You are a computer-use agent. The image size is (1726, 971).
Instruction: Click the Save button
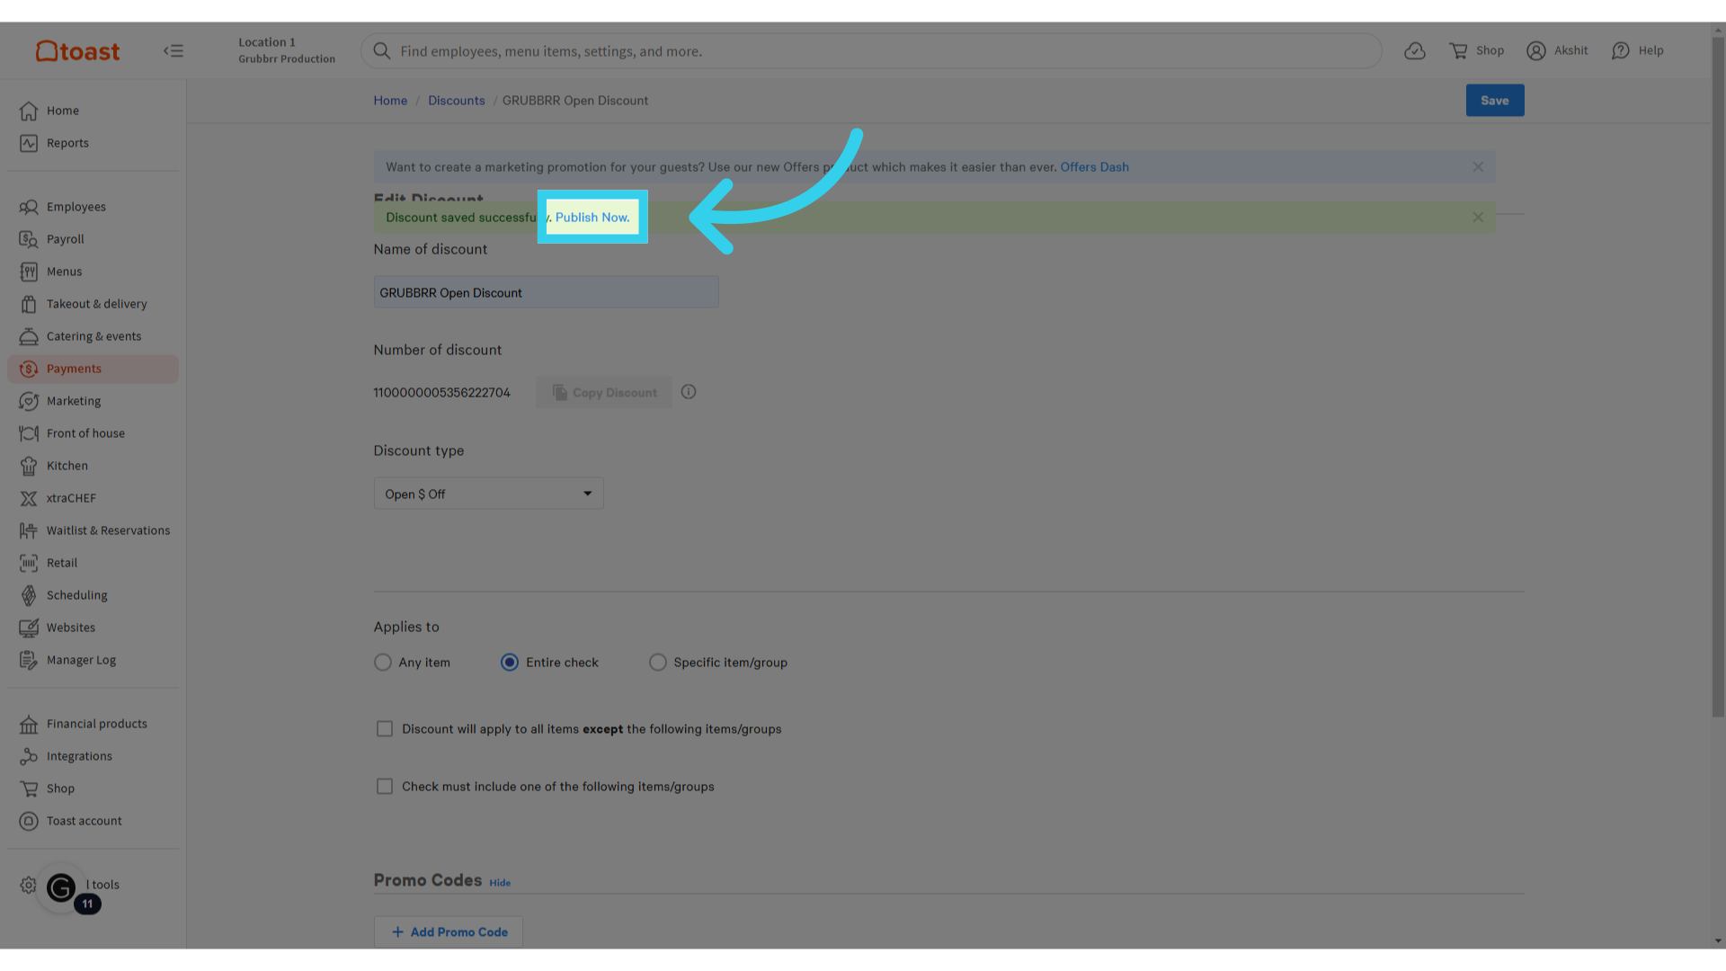pyautogui.click(x=1495, y=101)
